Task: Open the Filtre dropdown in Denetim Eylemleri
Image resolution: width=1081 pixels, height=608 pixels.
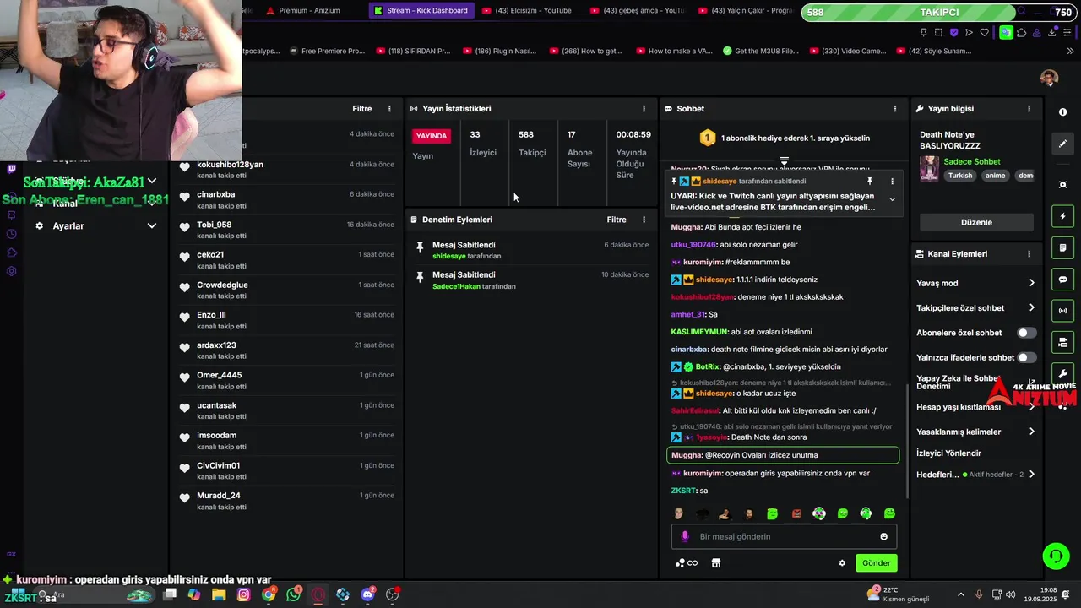Action: click(617, 220)
